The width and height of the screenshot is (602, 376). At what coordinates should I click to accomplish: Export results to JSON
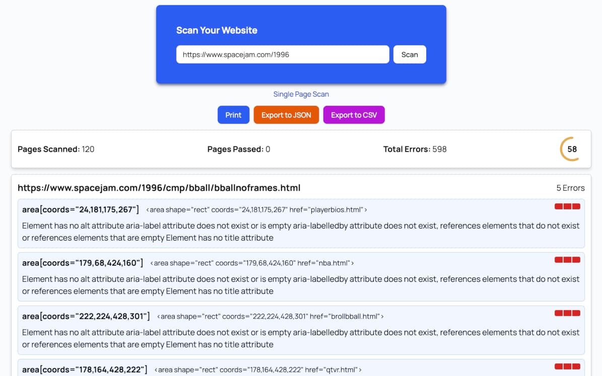(x=286, y=115)
